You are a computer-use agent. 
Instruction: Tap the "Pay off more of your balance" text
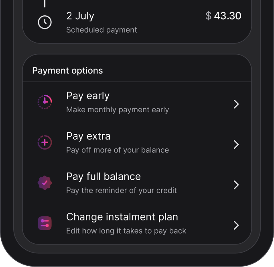(118, 150)
